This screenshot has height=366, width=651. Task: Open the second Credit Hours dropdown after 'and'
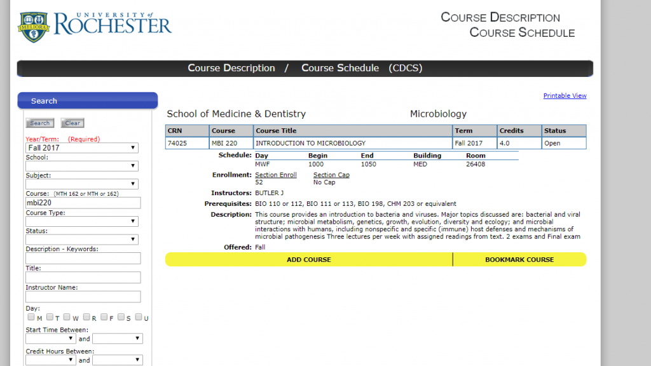tap(118, 360)
